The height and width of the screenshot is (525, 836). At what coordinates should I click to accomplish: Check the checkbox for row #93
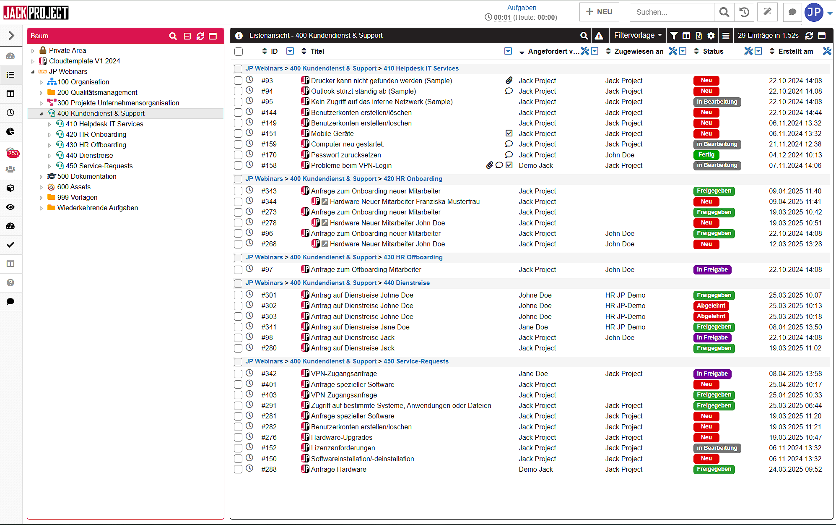[x=238, y=81]
